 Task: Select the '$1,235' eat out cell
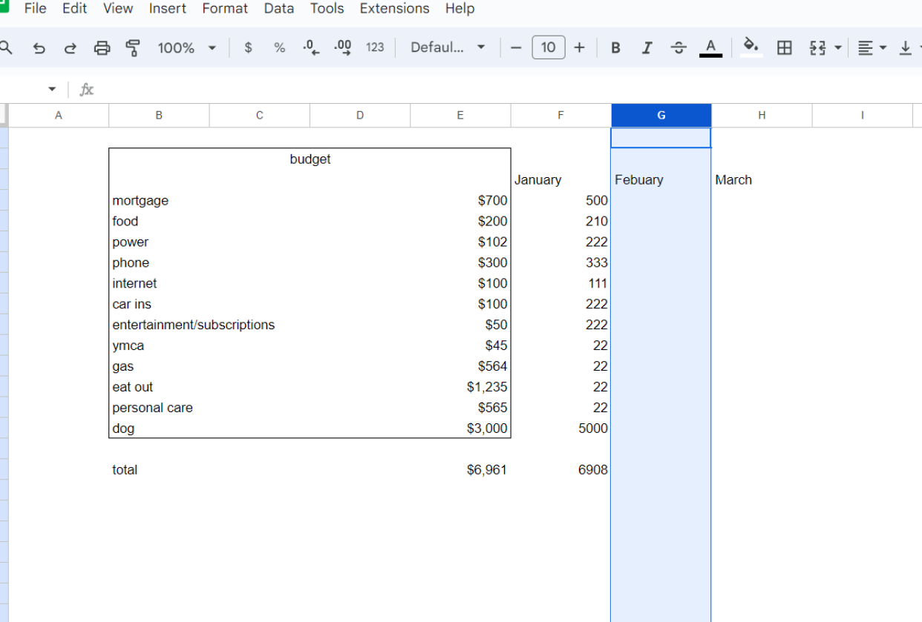[x=460, y=387]
